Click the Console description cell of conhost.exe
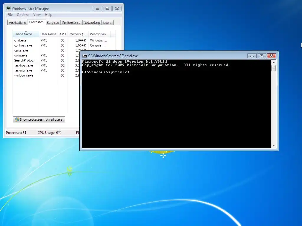This screenshot has width=302, height=226. pos(98,45)
